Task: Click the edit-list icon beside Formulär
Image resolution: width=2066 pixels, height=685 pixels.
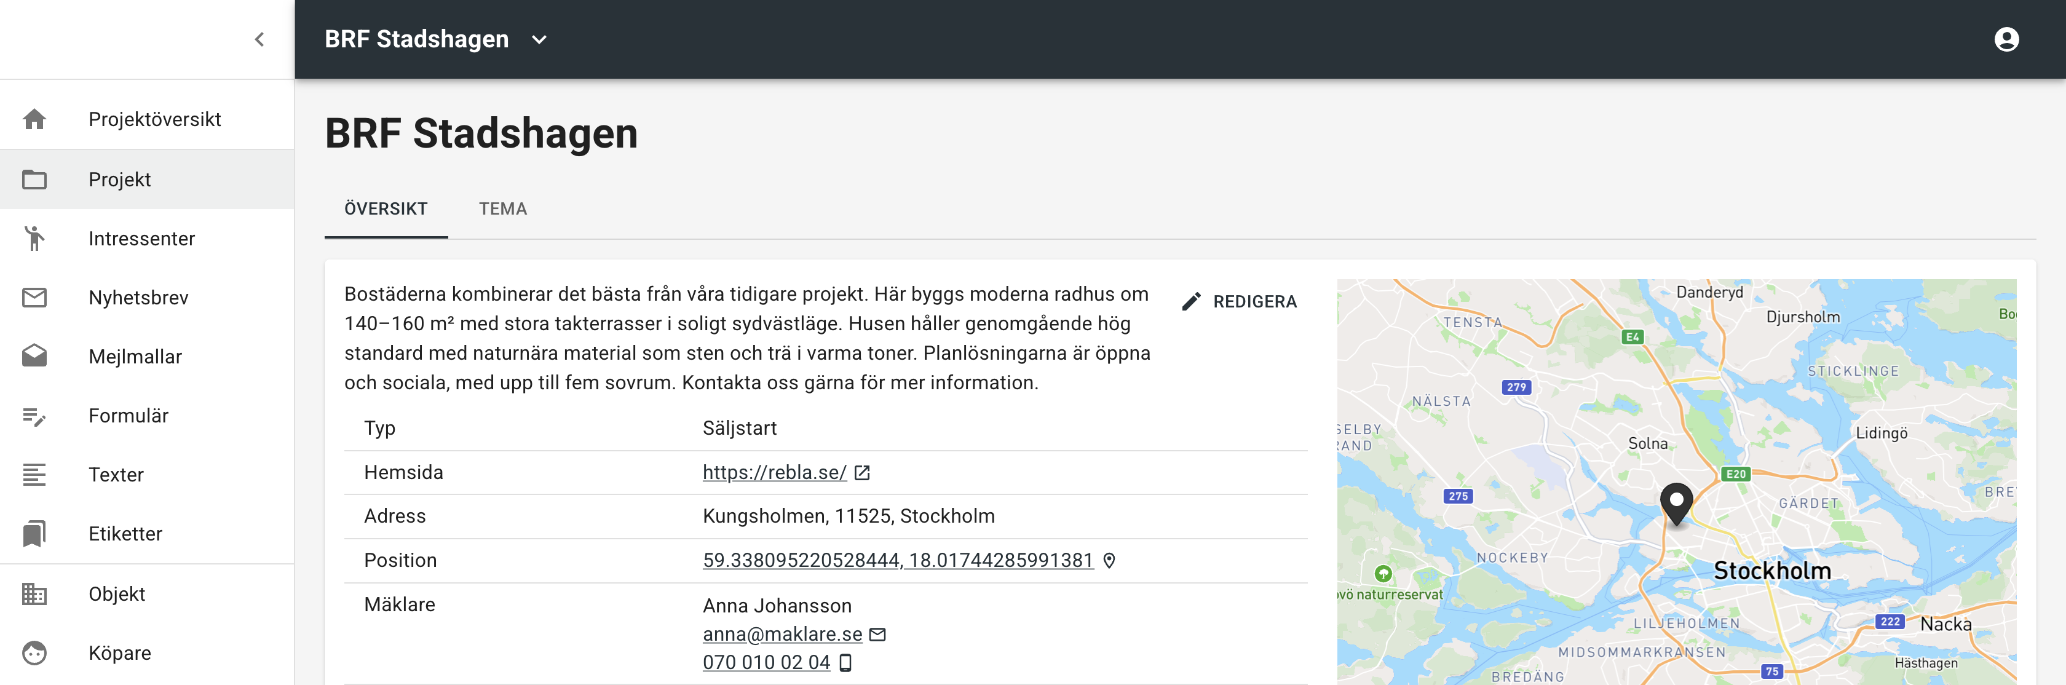Action: pyautogui.click(x=34, y=416)
